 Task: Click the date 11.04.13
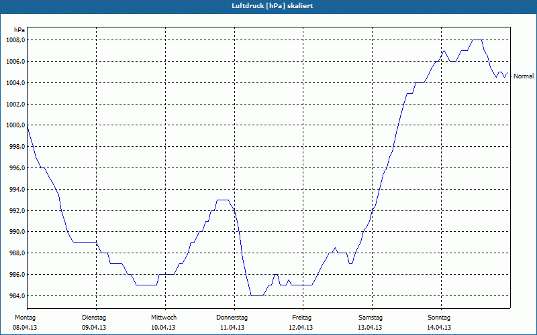point(232,328)
